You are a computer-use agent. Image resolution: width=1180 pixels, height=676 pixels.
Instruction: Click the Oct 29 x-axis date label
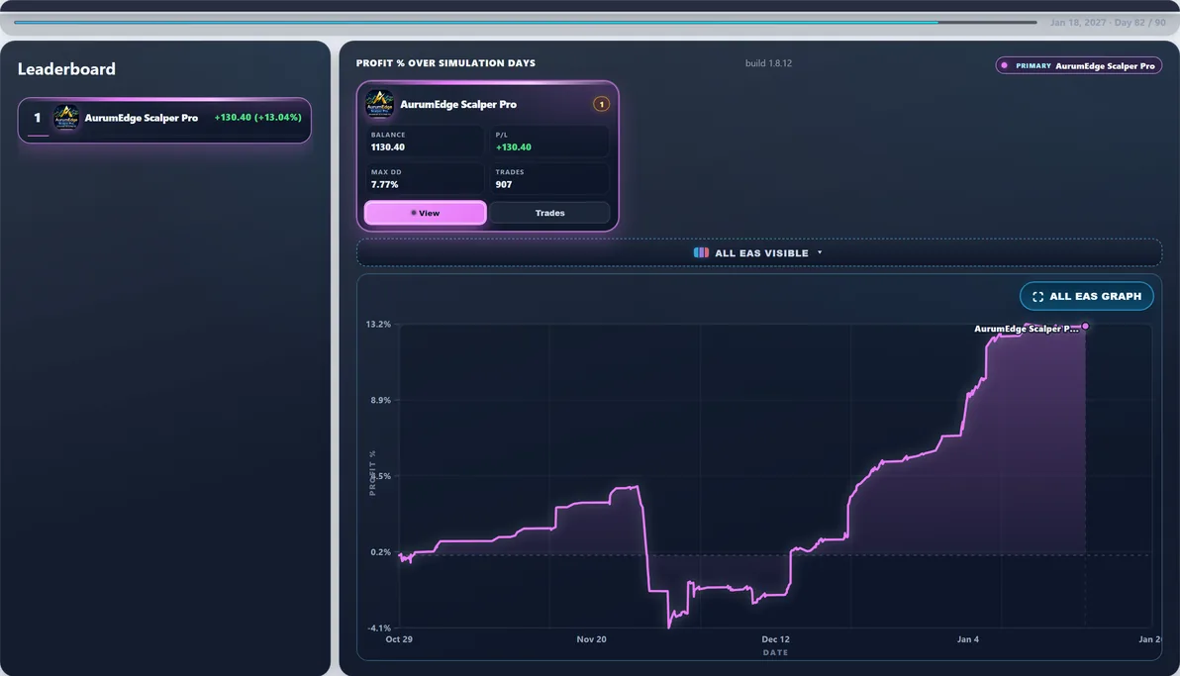(x=399, y=639)
